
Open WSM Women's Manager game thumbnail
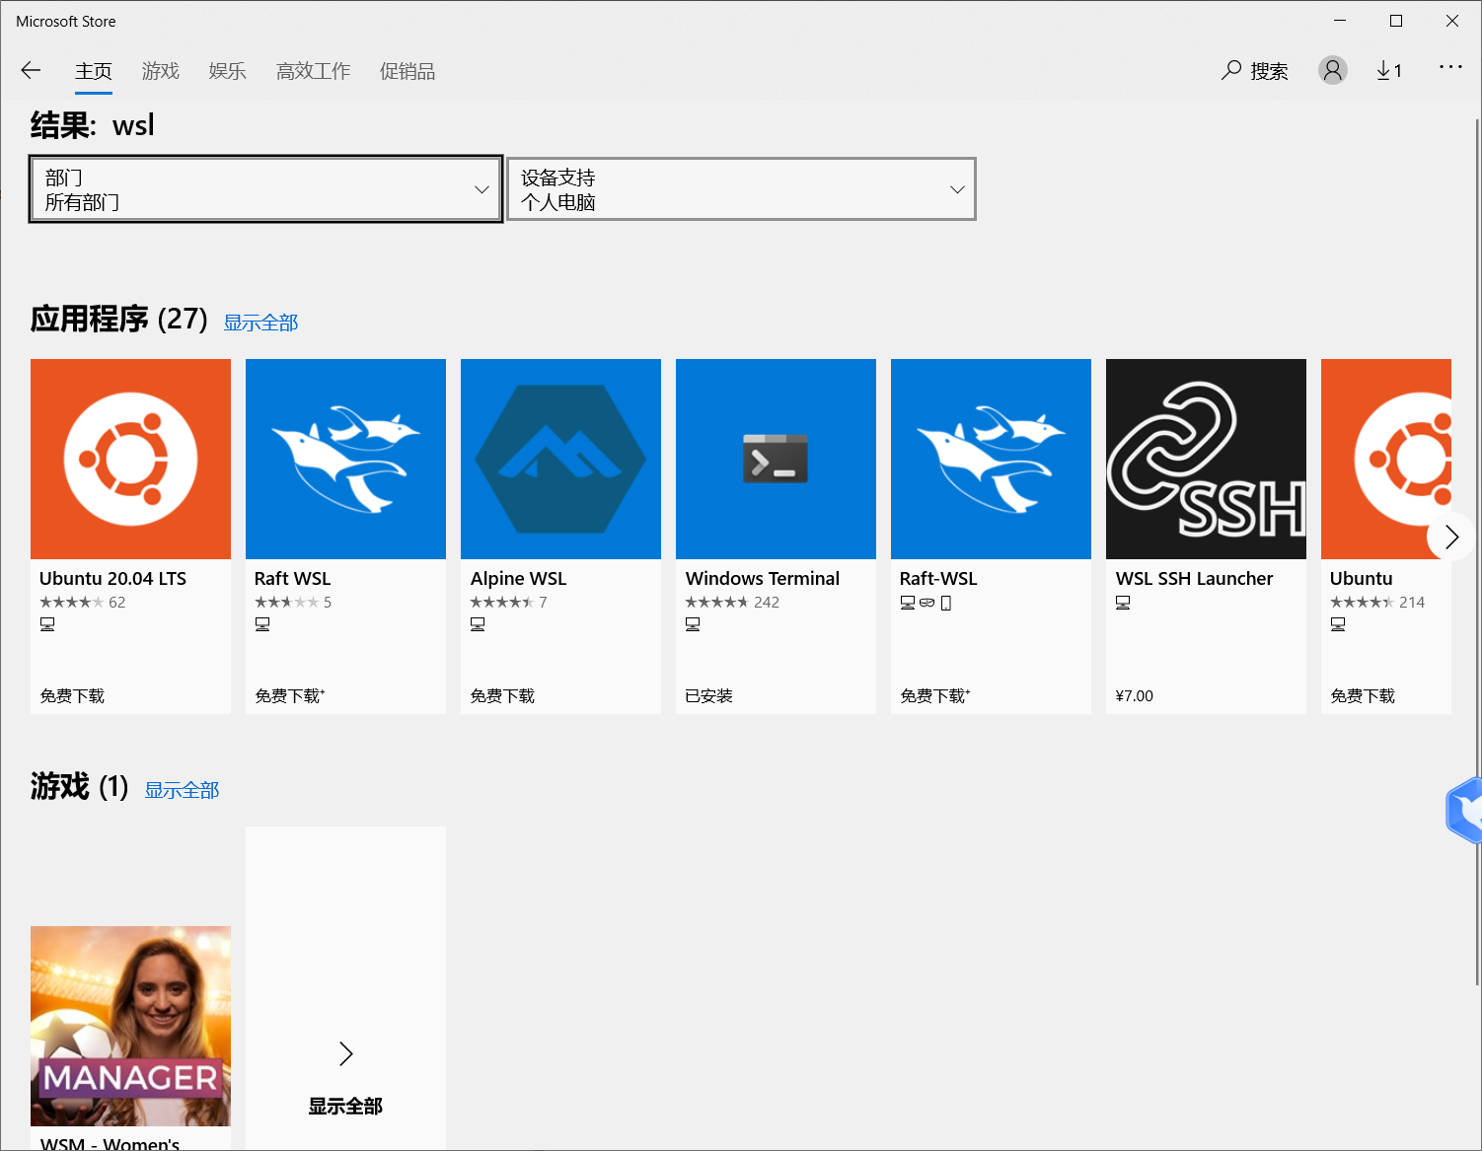tap(130, 1026)
